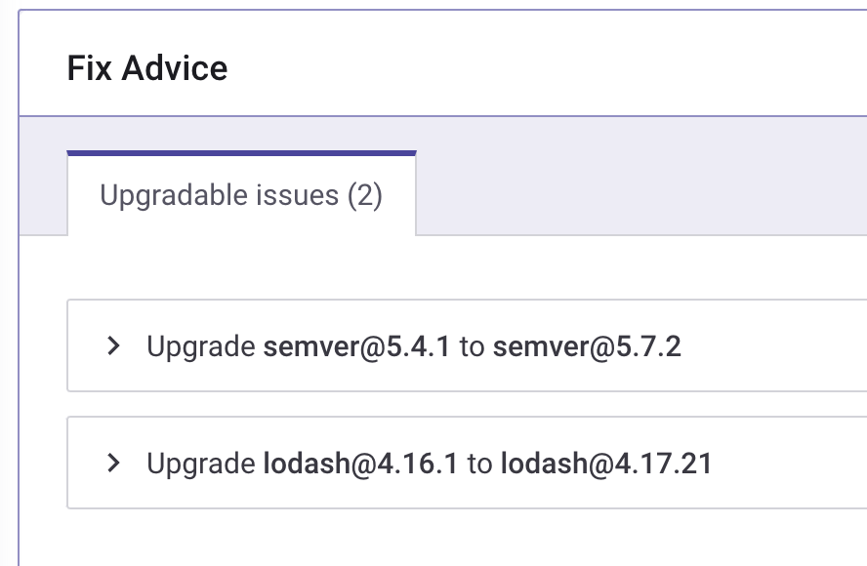Open the Upgrade lodash row
This screenshot has width=867, height=566.
click(x=781, y=464)
